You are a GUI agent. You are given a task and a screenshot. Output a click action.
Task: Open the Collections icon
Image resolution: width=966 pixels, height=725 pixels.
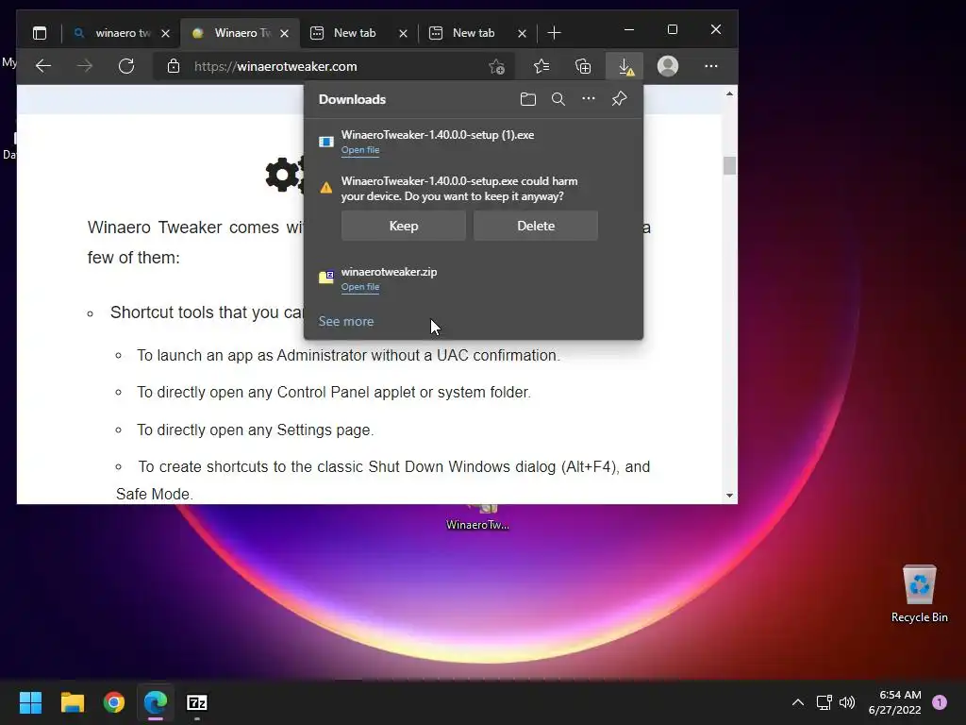coord(583,66)
